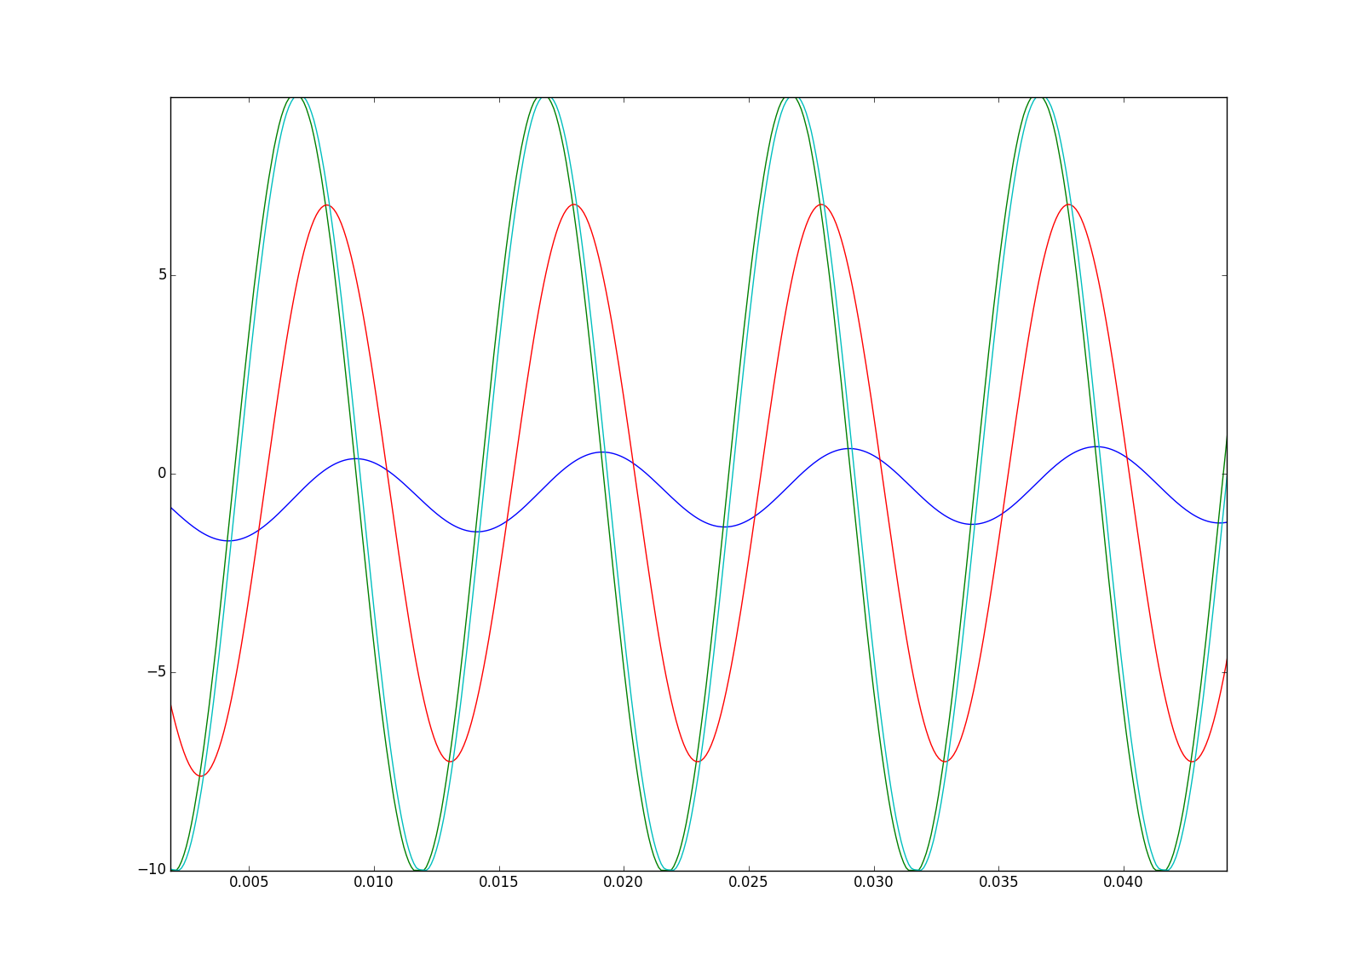This screenshot has width=1363, height=967.
Task: Click the −5 label on the y-axis
Action: pyautogui.click(x=154, y=672)
